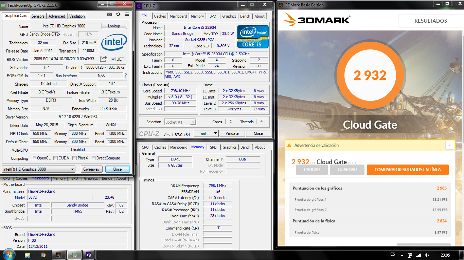The width and height of the screenshot is (464, 260).
Task: Click the CARGAR button
Action: [311, 170]
